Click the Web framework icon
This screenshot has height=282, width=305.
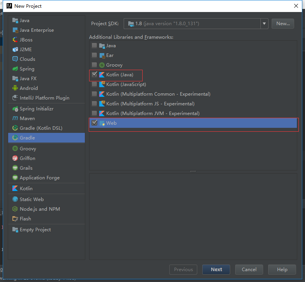(x=102, y=123)
